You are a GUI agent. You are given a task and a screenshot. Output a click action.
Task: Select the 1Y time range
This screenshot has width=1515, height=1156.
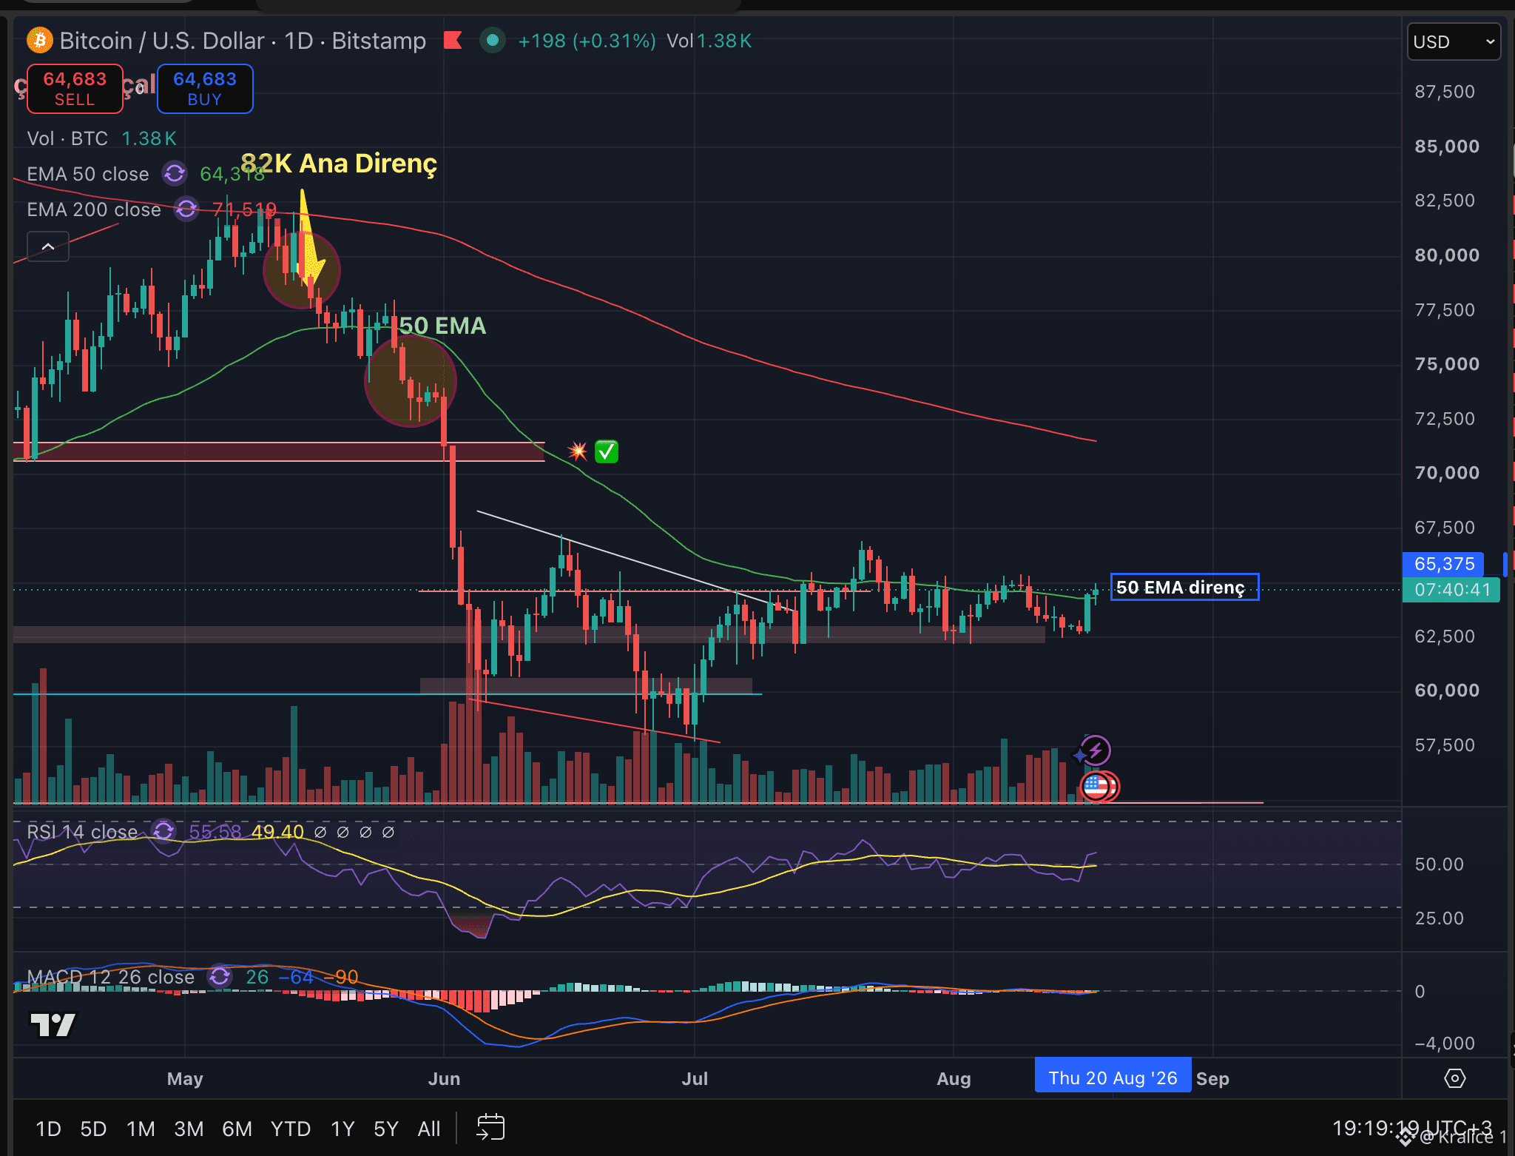(343, 1129)
